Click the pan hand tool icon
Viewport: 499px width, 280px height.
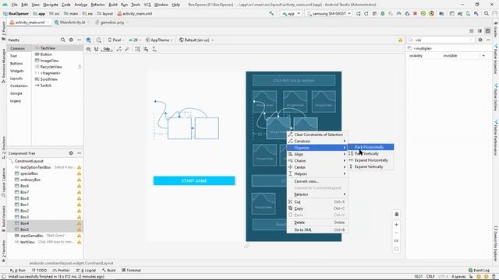(396, 214)
